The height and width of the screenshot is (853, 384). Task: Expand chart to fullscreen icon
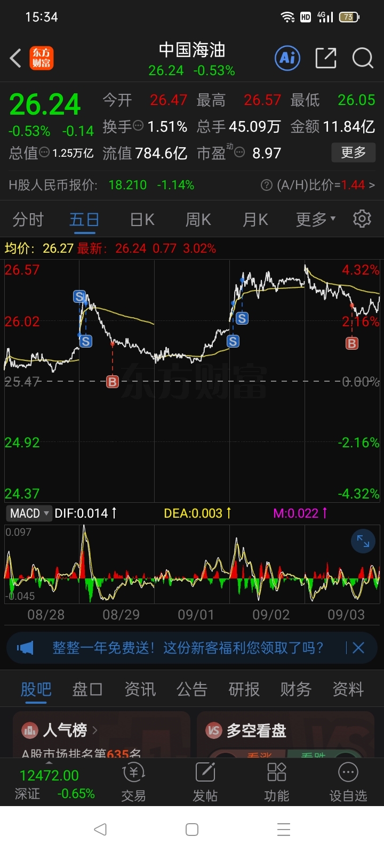pyautogui.click(x=363, y=541)
